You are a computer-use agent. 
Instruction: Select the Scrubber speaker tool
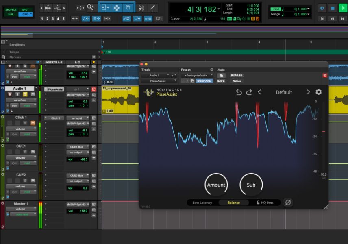point(141,8)
